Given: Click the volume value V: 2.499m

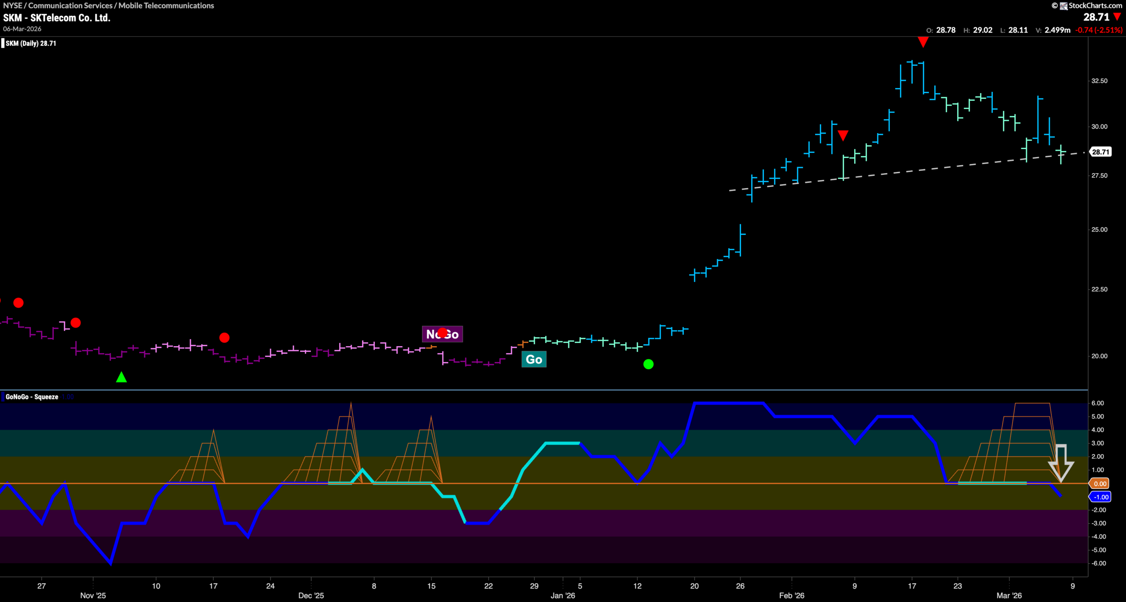Looking at the screenshot, I should tap(1053, 30).
